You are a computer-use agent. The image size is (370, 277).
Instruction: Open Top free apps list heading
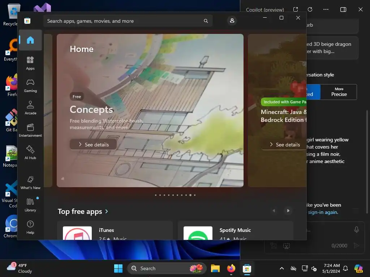[80, 211]
